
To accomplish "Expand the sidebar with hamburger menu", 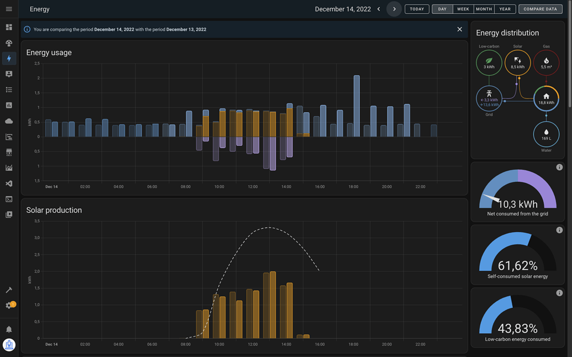I will click(9, 9).
